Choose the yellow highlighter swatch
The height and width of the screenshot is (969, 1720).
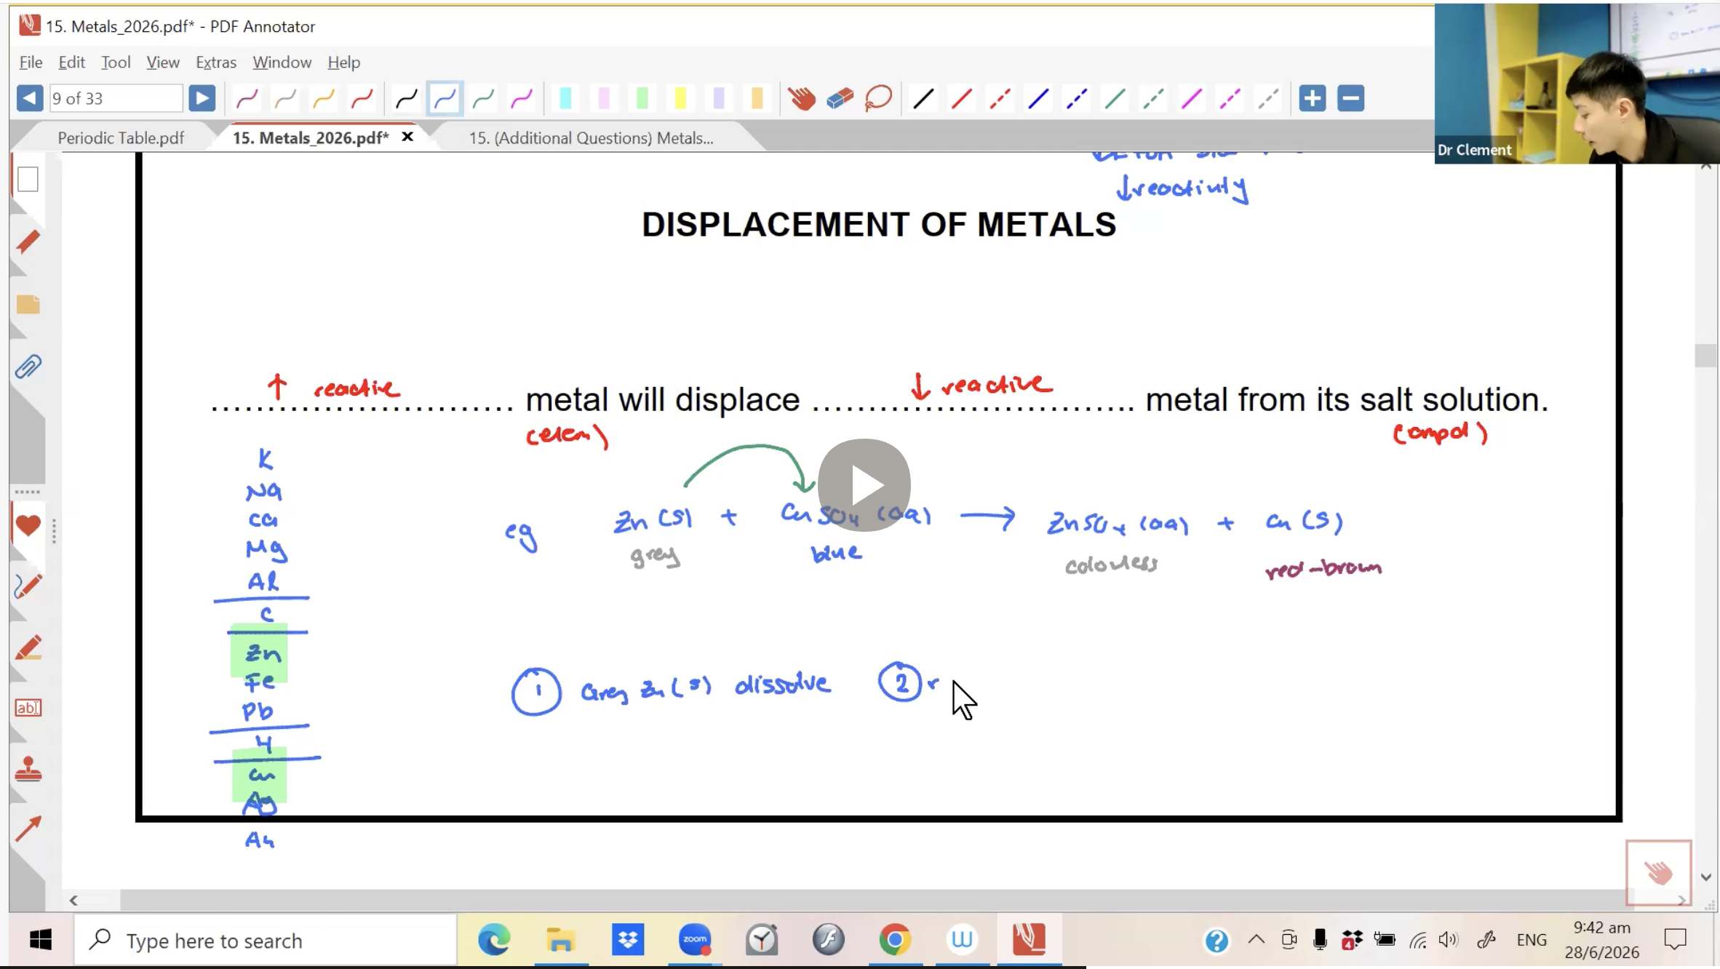click(x=680, y=98)
